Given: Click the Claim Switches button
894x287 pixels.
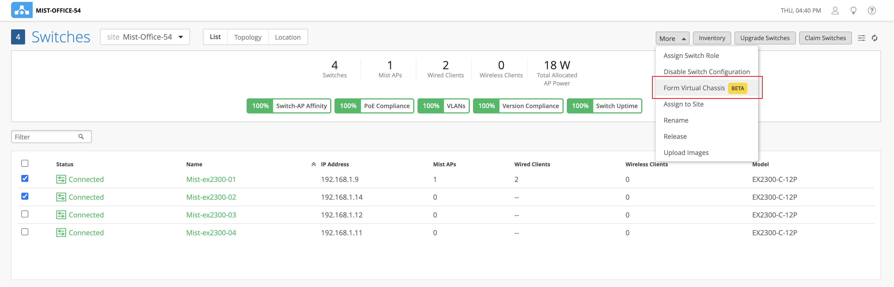Looking at the screenshot, I should point(825,38).
